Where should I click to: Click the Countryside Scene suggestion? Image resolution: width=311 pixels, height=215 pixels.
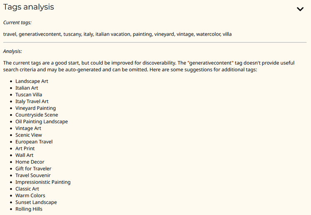click(x=37, y=115)
